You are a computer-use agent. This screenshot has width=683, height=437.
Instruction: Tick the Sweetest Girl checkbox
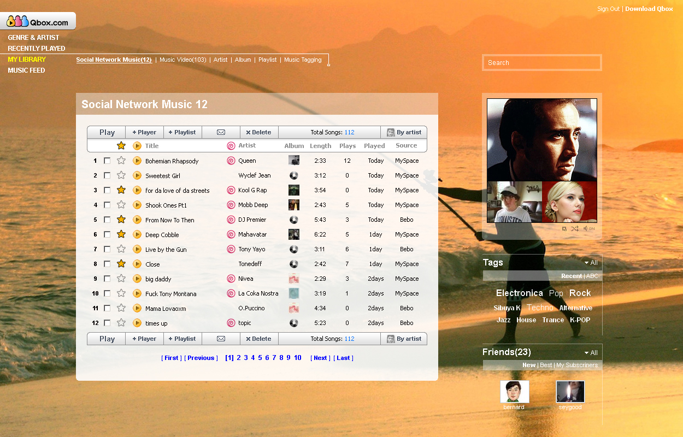107,175
